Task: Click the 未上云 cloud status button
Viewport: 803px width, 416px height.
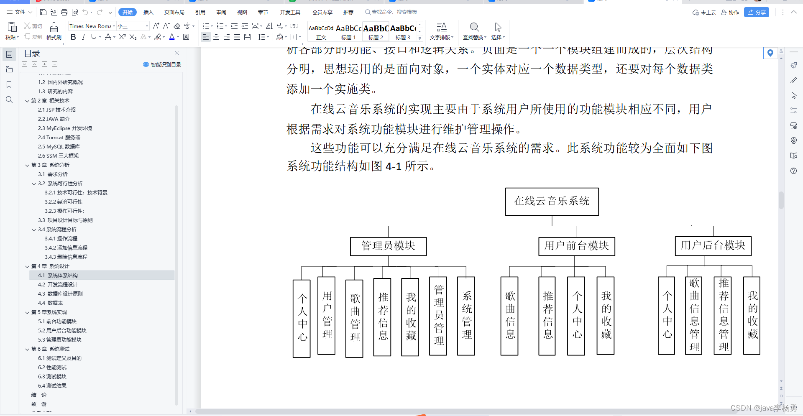Action: 704,12
